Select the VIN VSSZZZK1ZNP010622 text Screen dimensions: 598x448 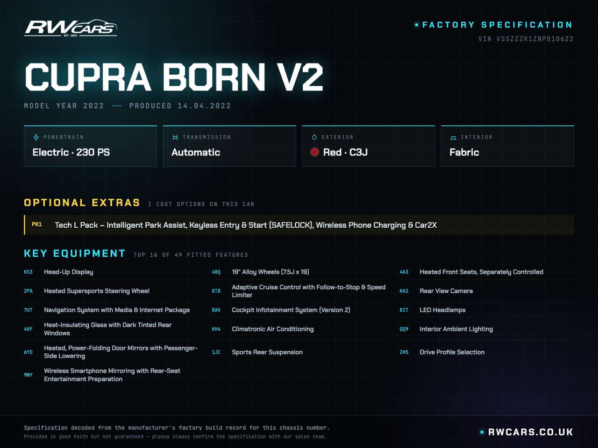tap(526, 39)
